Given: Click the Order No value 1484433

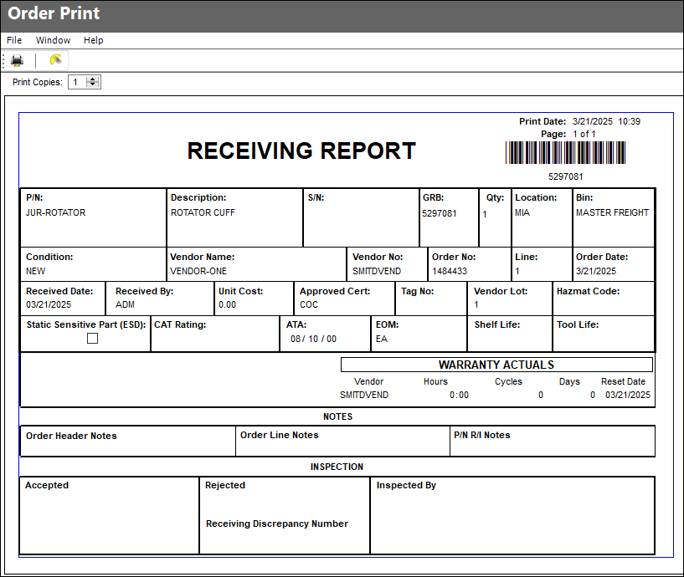Looking at the screenshot, I should pos(450,271).
